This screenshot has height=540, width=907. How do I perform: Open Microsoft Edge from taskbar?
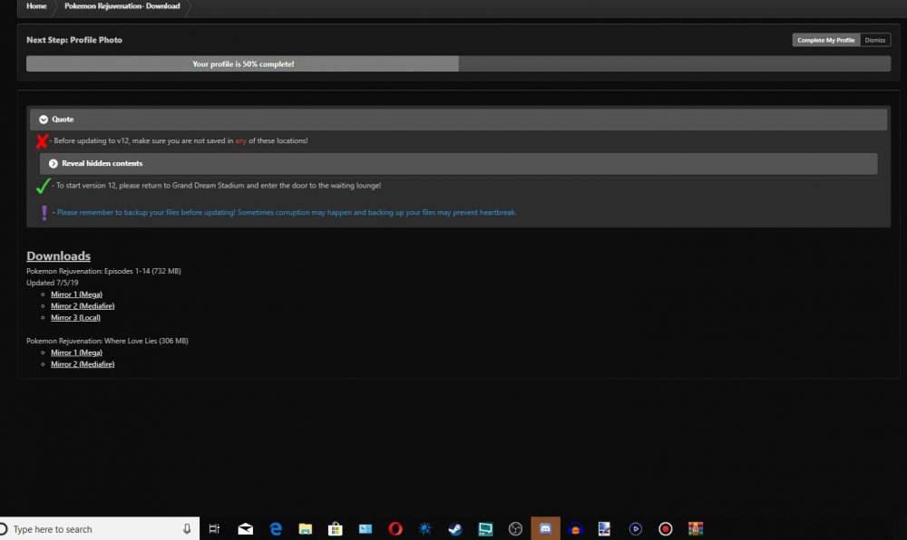coord(276,529)
